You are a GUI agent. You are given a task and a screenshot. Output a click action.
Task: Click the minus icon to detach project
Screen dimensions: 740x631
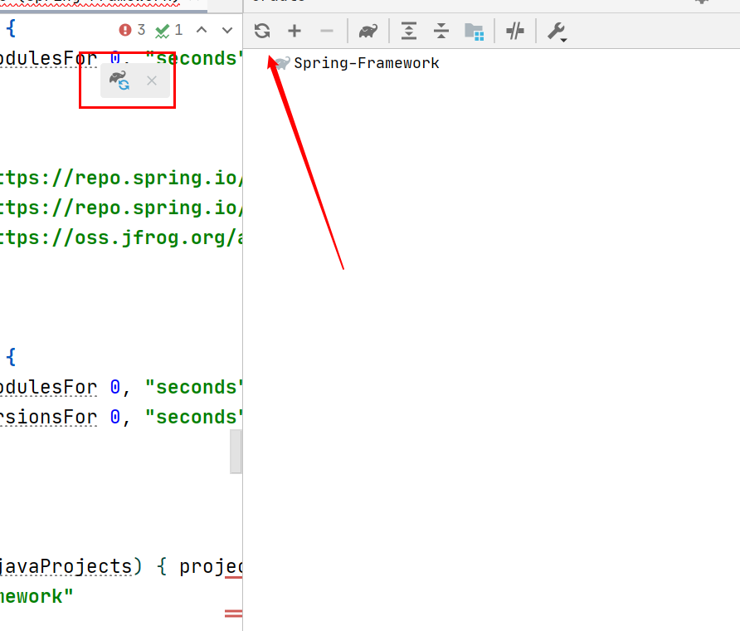[x=327, y=32]
